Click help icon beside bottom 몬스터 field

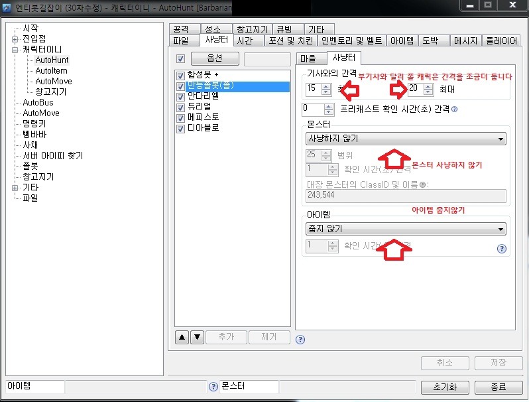click(x=213, y=387)
